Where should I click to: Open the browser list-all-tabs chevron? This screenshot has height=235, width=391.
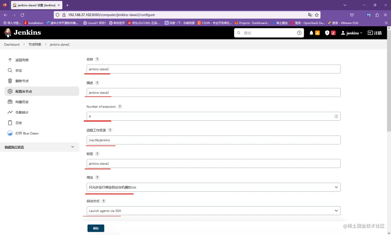pyautogui.click(x=345, y=5)
